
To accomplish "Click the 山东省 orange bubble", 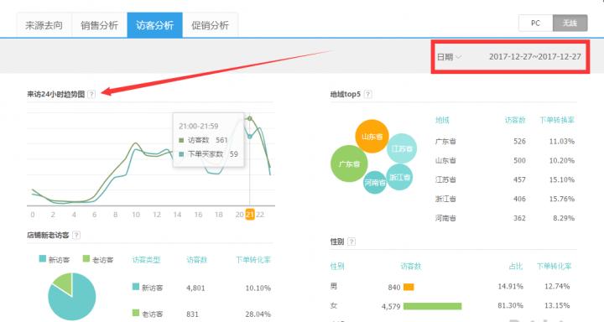I will [x=372, y=137].
